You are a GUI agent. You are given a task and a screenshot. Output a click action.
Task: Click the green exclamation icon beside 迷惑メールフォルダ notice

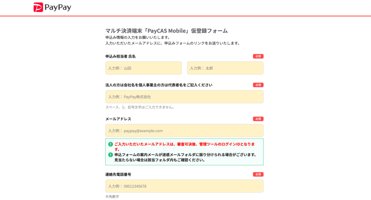111,155
